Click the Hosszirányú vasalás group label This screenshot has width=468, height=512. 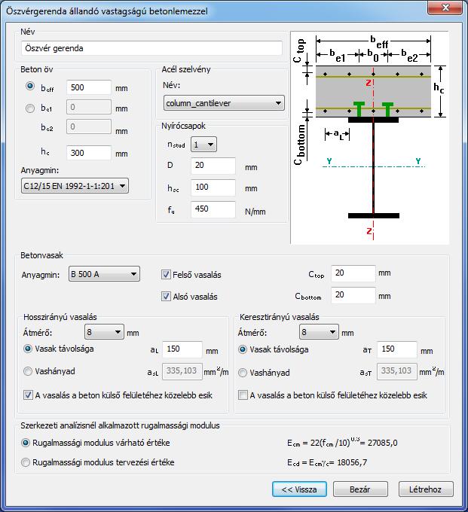[60, 317]
